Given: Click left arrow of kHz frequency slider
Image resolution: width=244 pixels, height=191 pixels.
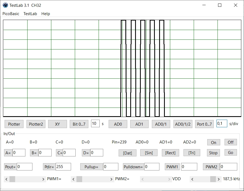Looking at the screenshot, I should [192, 179].
